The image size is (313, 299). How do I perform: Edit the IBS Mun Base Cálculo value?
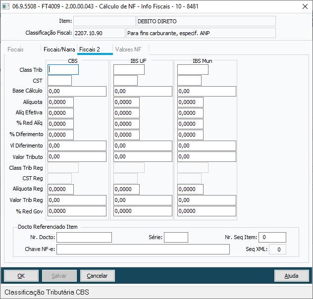[x=207, y=92]
